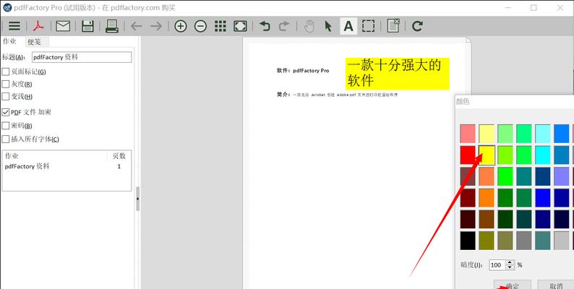Pick the selected bright yellow swatch
The height and width of the screenshot is (289, 574).
pyautogui.click(x=487, y=155)
